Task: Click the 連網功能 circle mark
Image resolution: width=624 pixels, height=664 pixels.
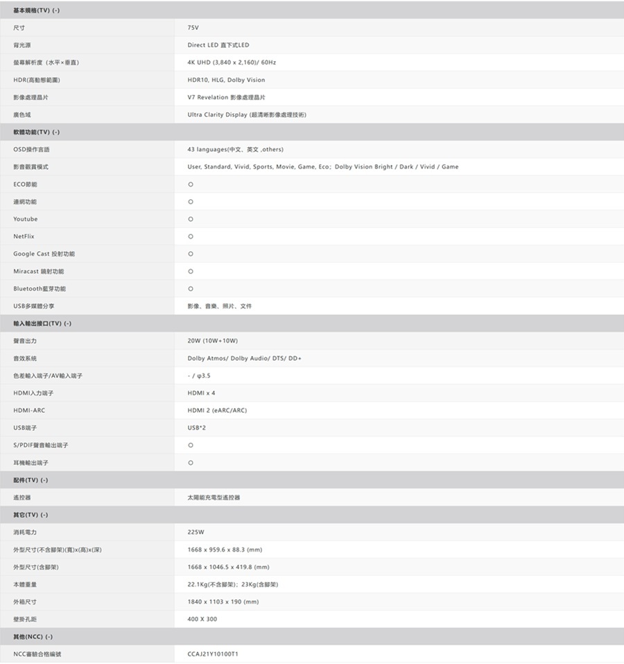Action: click(x=191, y=202)
